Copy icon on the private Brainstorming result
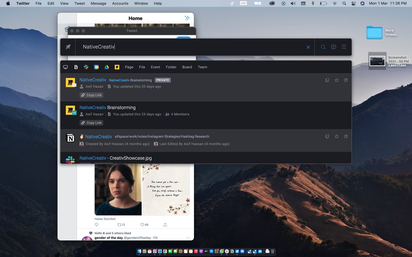Screen dimensions: 412x257 coord(327,80)
